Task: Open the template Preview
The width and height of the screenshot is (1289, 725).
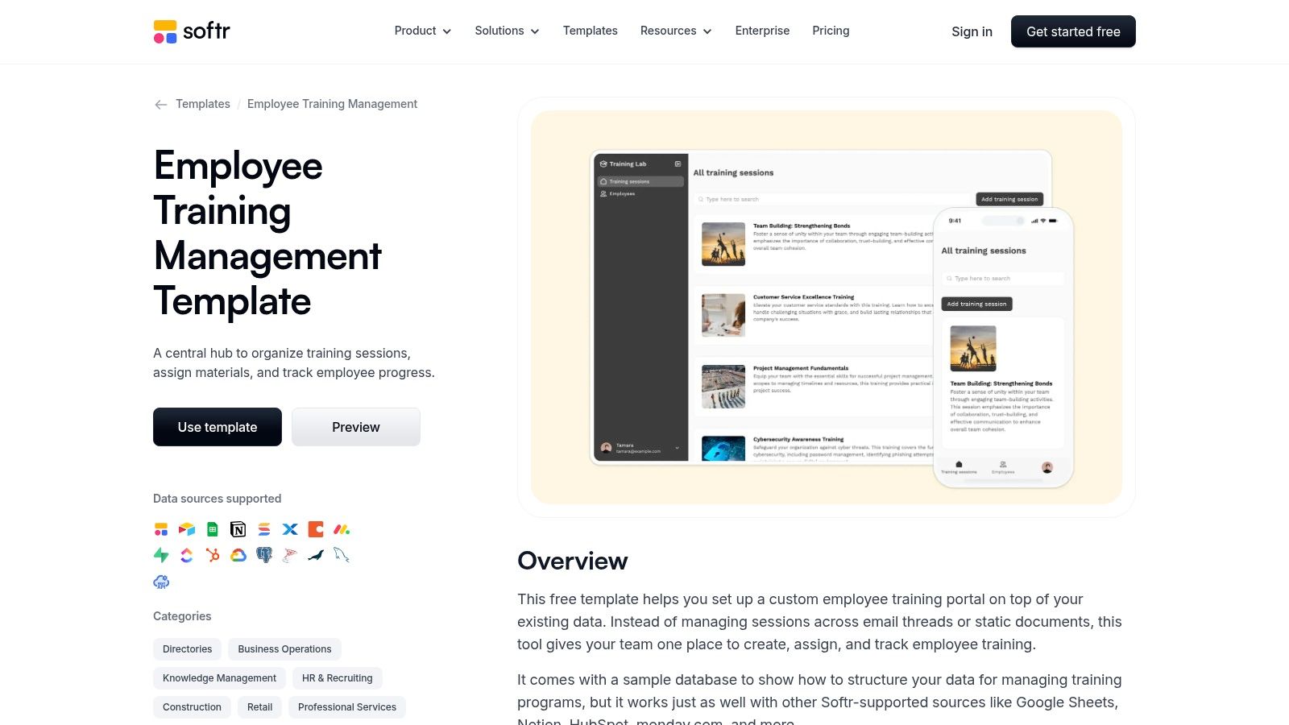Action: click(x=355, y=427)
